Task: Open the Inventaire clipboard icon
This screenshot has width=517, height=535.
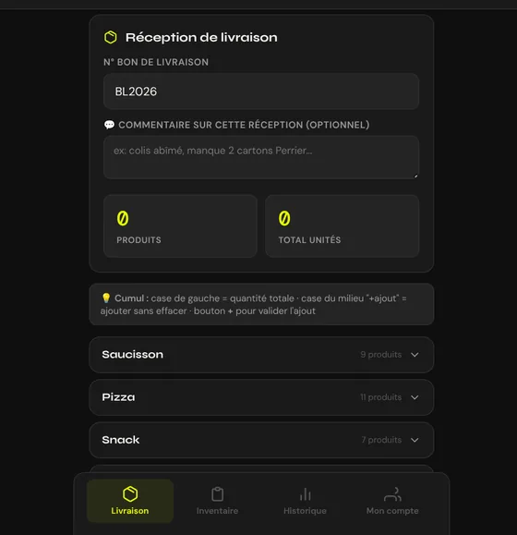Action: click(218, 494)
